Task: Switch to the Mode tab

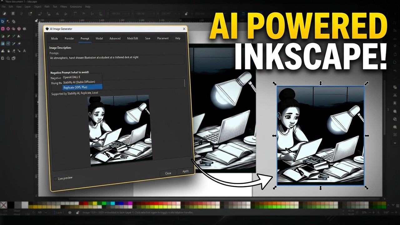Action: tap(54, 38)
